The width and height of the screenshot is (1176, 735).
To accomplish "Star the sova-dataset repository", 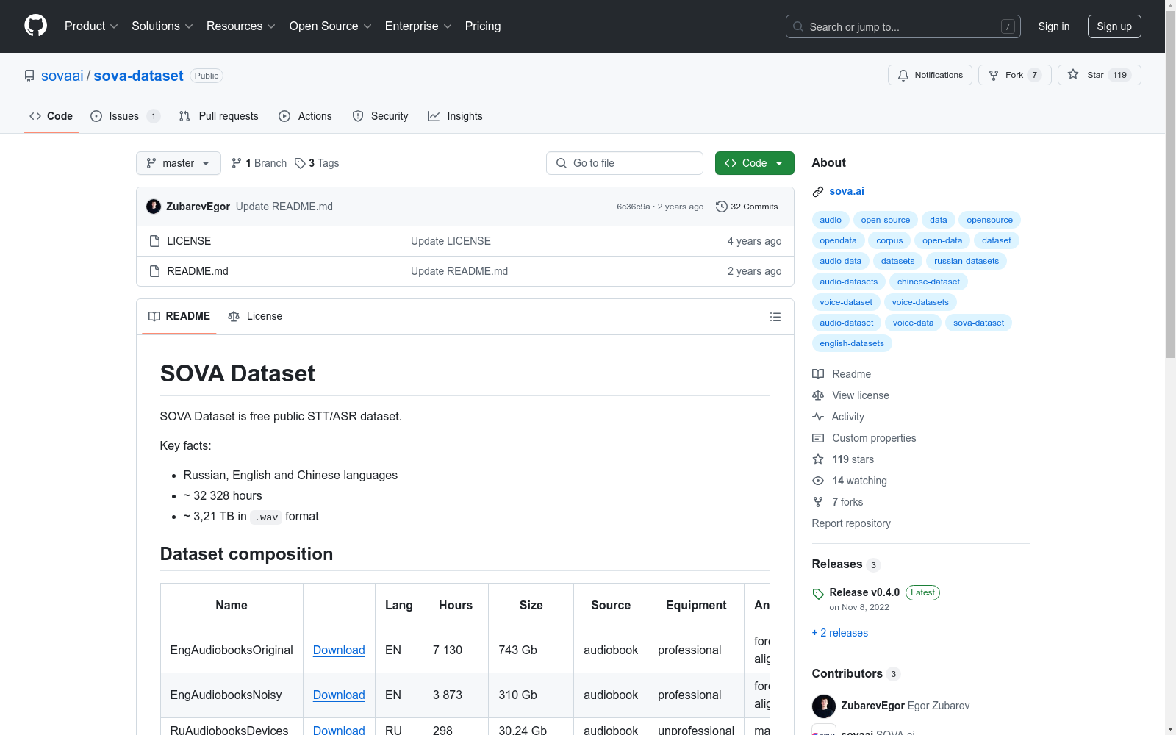I will click(1099, 75).
